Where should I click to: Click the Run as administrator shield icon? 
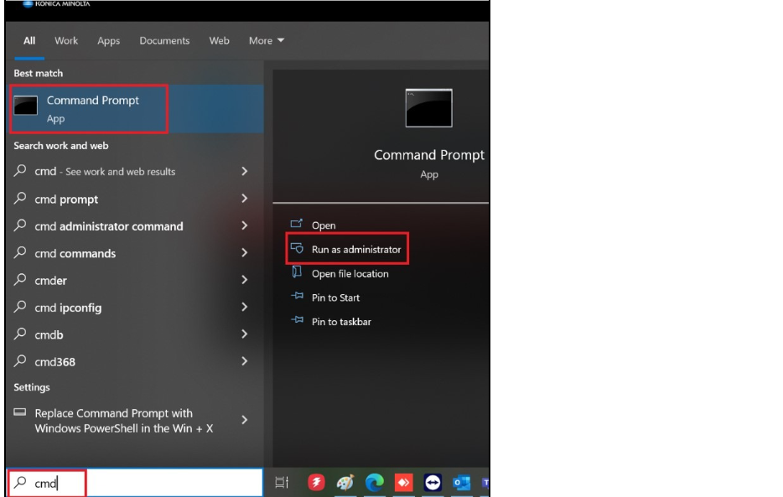coord(297,247)
